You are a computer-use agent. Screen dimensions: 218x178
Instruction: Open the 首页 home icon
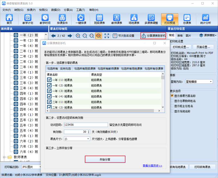(x=9, y=19)
